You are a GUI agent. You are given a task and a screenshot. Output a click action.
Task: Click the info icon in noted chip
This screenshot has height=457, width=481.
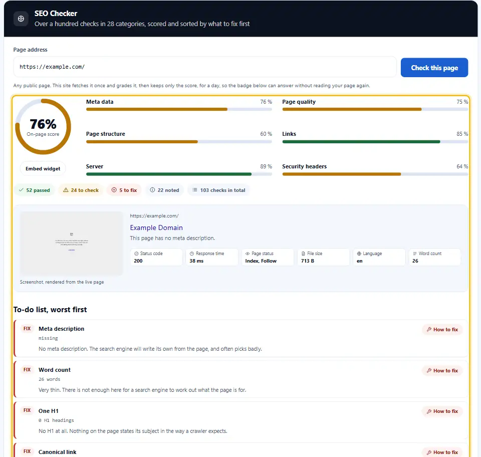pyautogui.click(x=152, y=190)
